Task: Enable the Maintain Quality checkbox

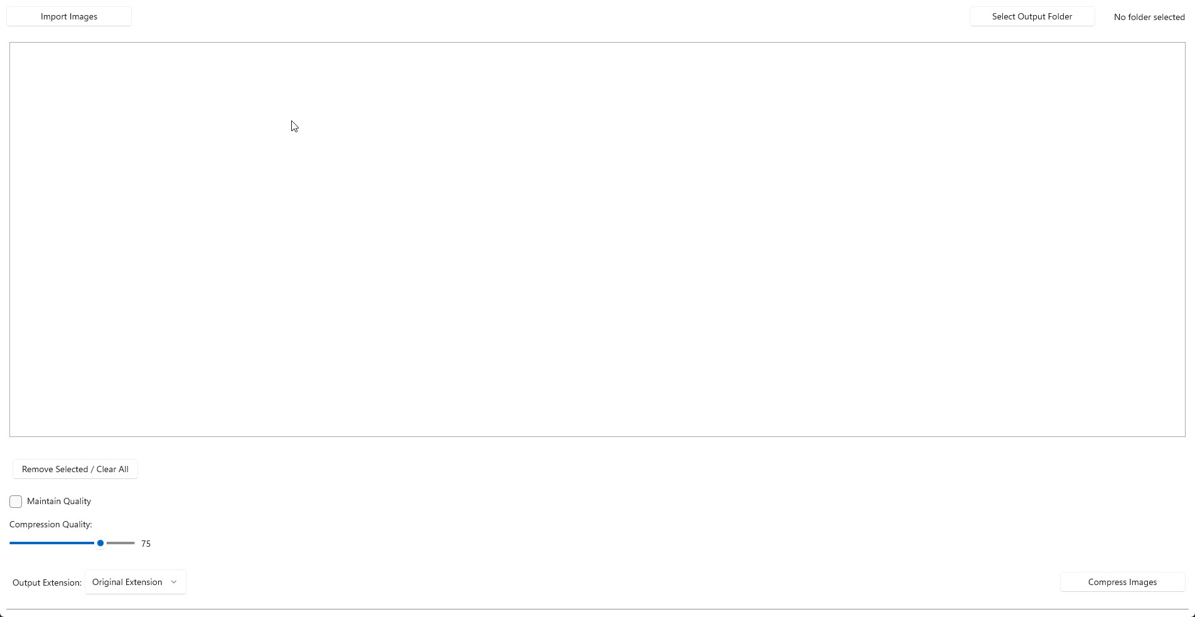Action: 16,502
